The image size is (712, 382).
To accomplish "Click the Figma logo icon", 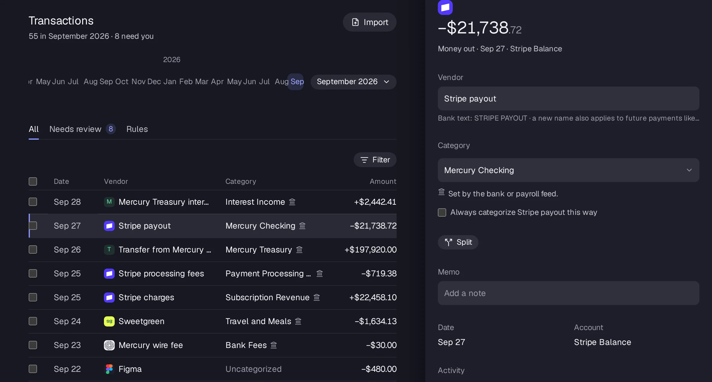I will point(109,369).
